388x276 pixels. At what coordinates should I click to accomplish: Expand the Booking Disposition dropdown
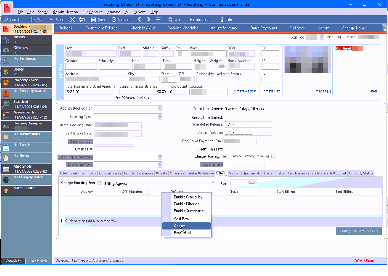(160, 157)
